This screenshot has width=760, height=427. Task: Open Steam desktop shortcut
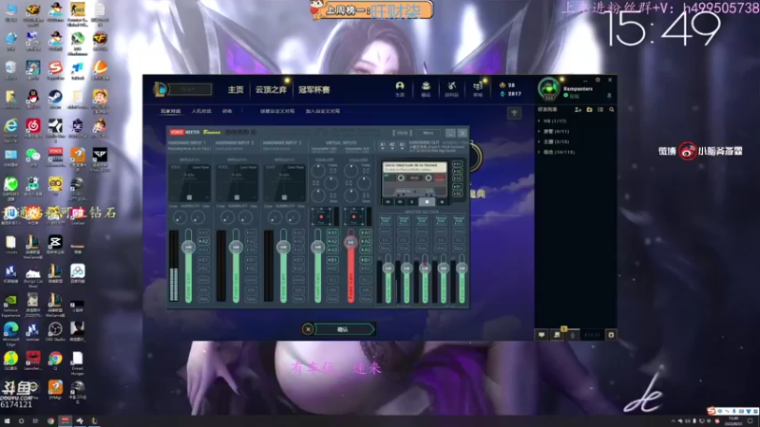tap(55, 100)
